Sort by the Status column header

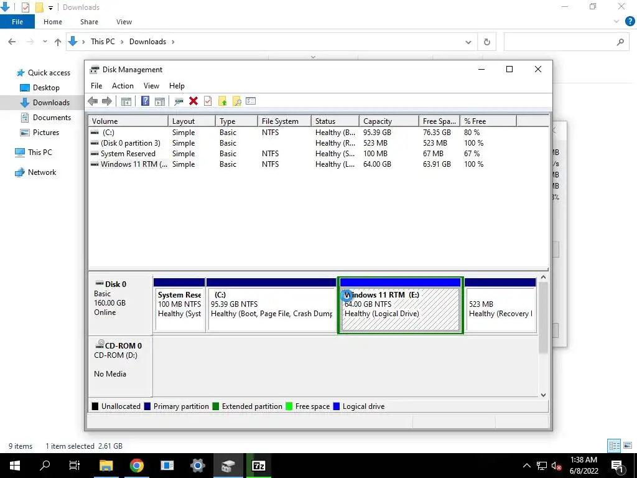[335, 121]
